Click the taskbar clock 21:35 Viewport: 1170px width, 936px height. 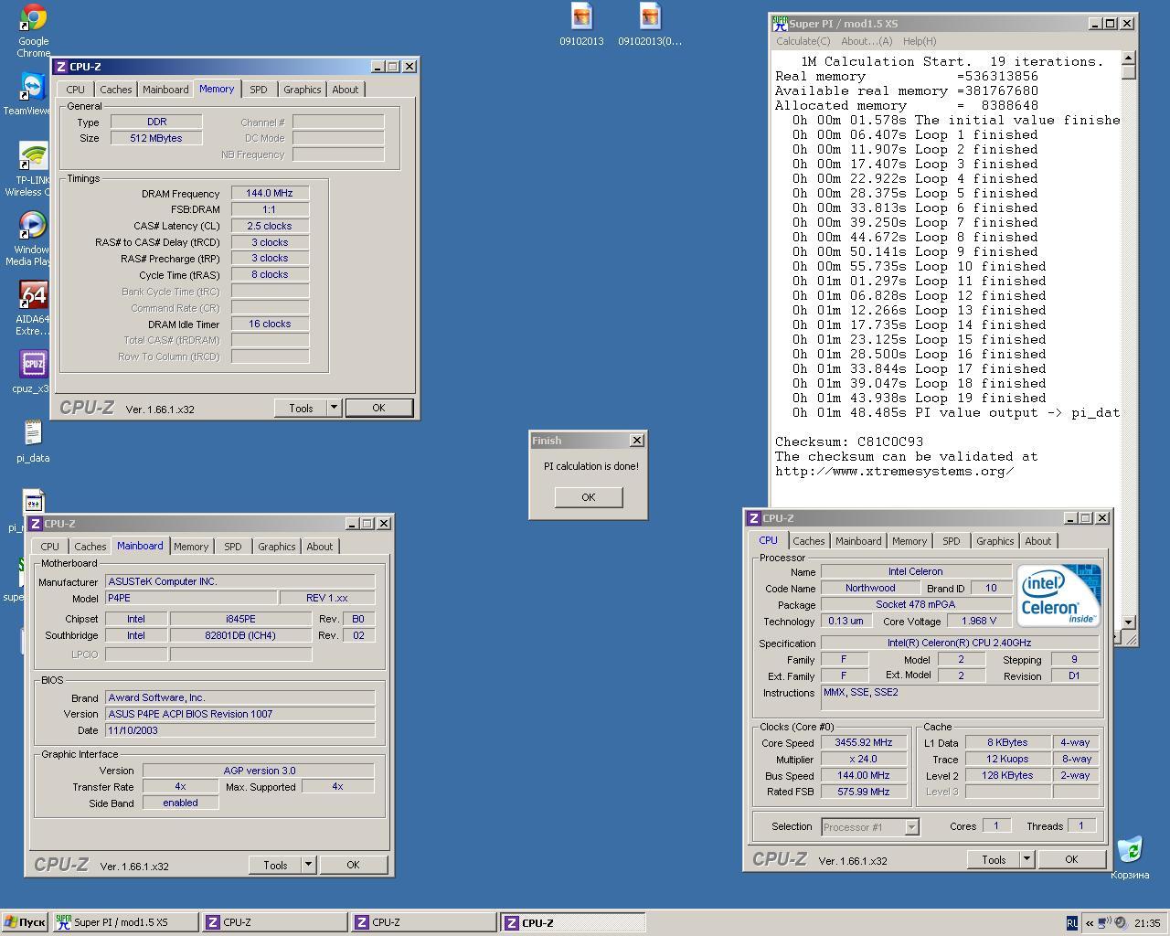click(1147, 923)
